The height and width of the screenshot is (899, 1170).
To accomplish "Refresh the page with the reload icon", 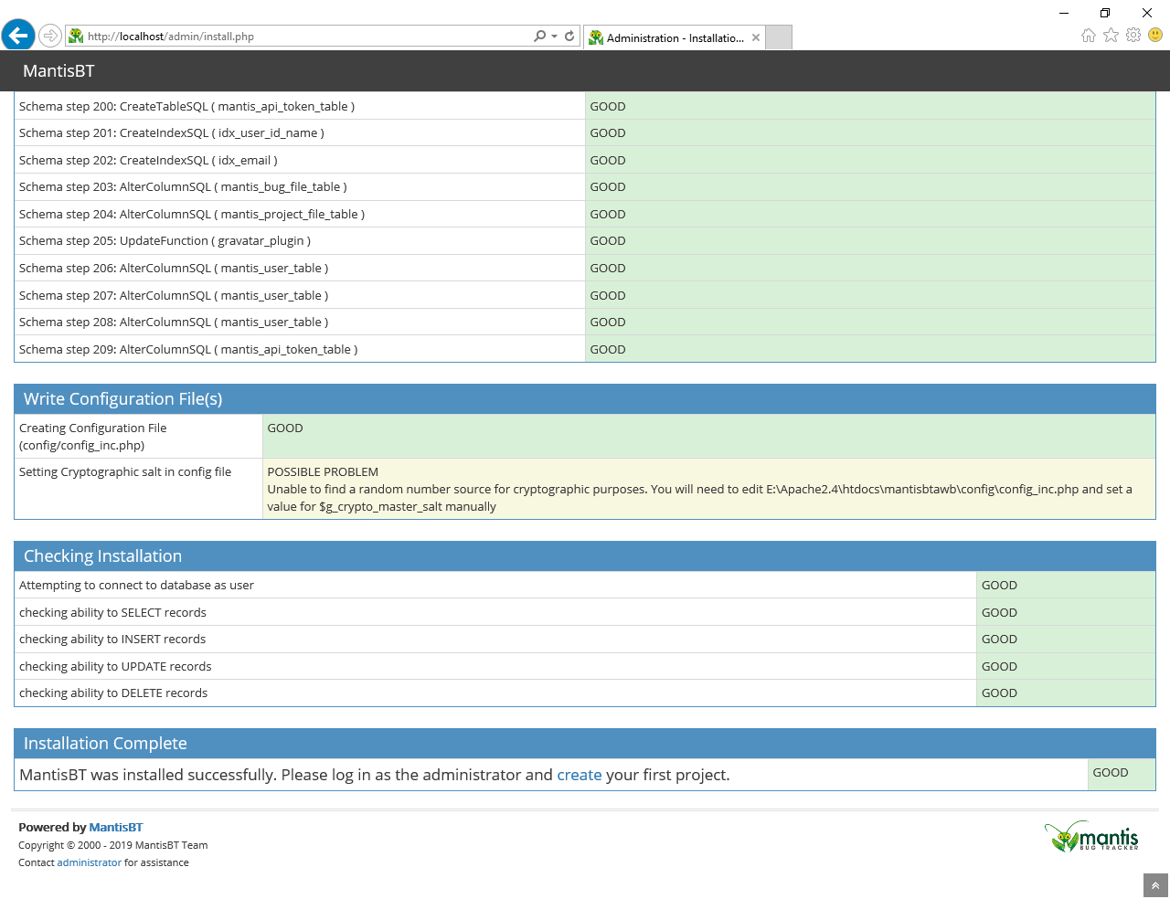I will 569,36.
